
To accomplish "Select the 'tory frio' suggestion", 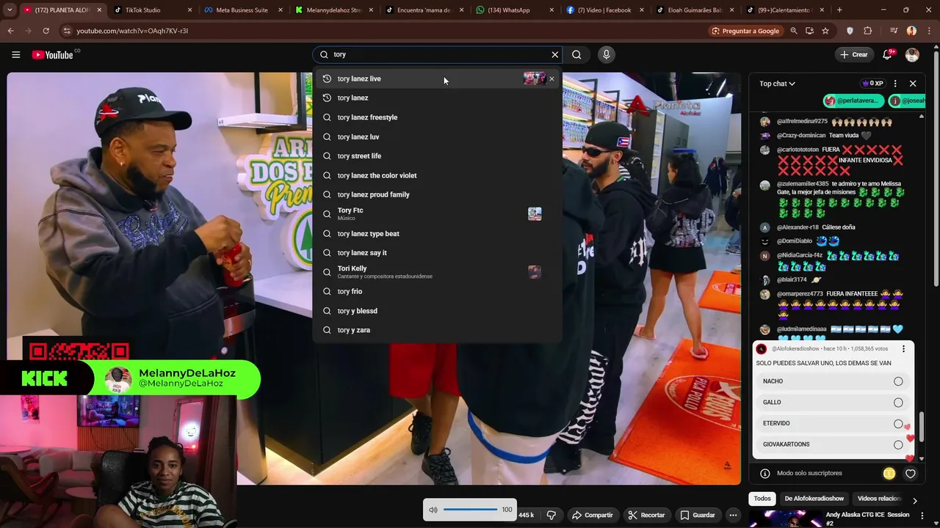I will pos(437,291).
